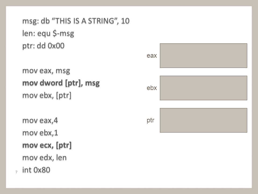Click the 'mov eax,4' instruction
Viewport: 258px width, 194px height.
coord(40,120)
